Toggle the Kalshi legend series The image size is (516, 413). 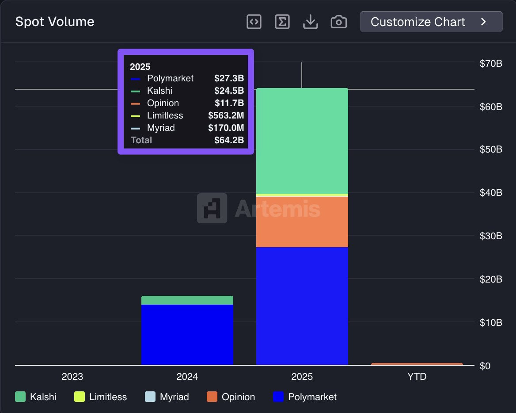point(43,397)
